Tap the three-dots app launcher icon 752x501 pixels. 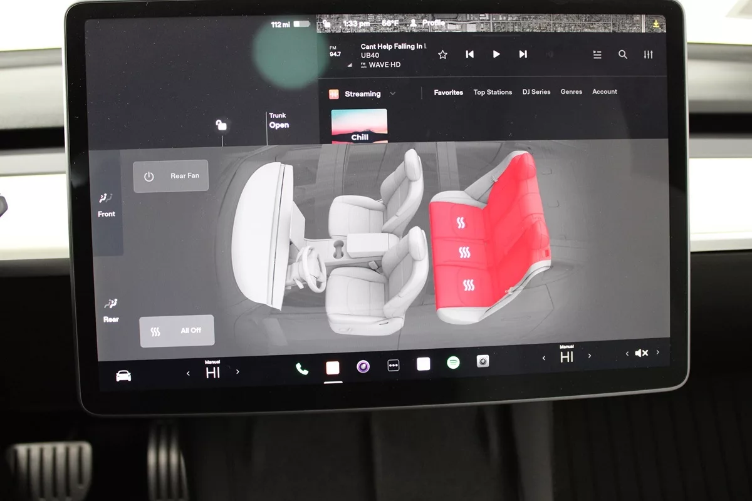click(x=394, y=365)
